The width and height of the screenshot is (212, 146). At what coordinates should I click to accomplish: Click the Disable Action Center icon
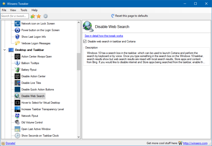pyautogui.click(x=17, y=76)
